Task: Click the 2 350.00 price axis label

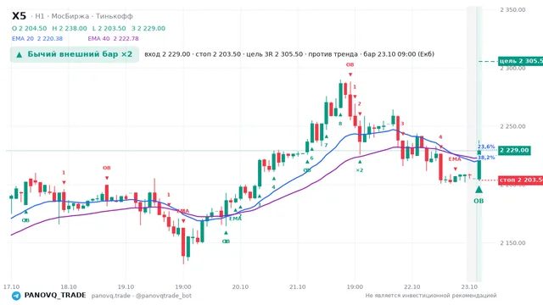Action: coord(512,9)
